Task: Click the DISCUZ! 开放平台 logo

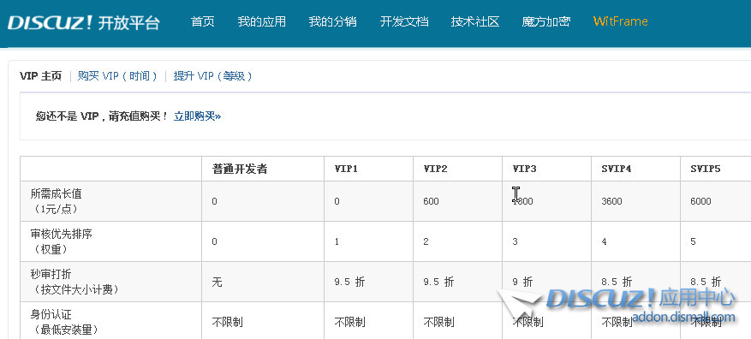Action: 84,22
